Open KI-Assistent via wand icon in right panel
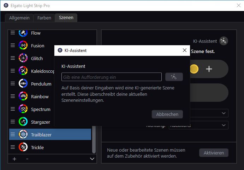This screenshot has width=244, height=170. pos(223,41)
